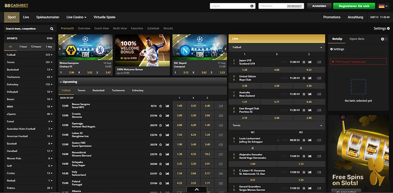Image resolution: width=393 pixels, height=193 pixels.
Task: Expand the Fußball sport in sidebar
Action: pos(29,55)
